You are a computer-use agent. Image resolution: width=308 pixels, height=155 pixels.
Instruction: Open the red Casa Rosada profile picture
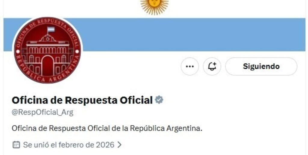[47, 50]
